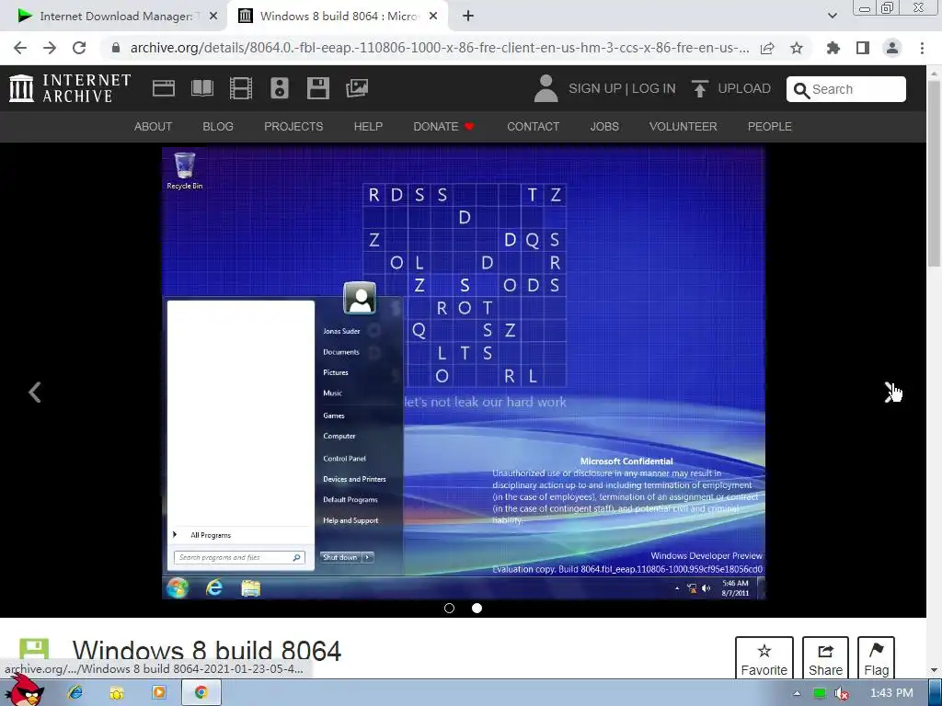942x706 pixels.
Task: Click the address bar URL
Action: point(440,48)
